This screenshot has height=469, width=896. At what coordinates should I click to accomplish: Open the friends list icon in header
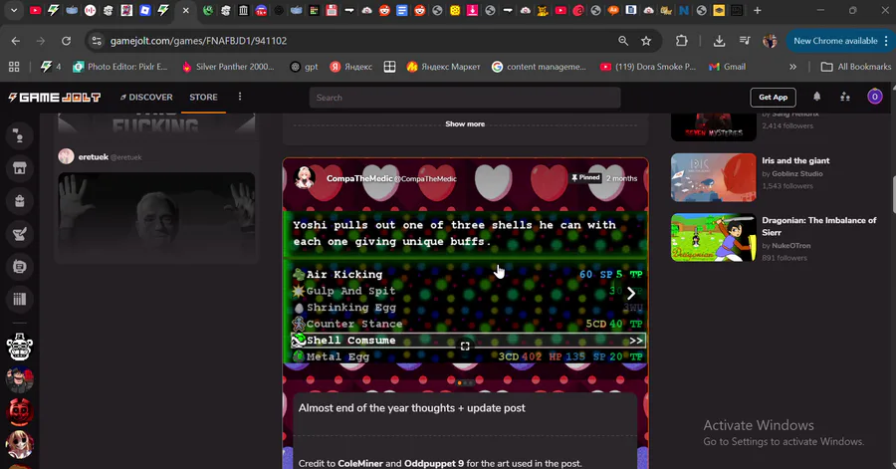(845, 98)
